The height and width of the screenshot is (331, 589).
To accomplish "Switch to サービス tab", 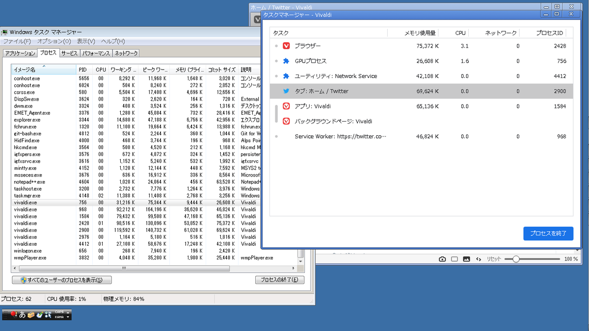I will pos(70,53).
